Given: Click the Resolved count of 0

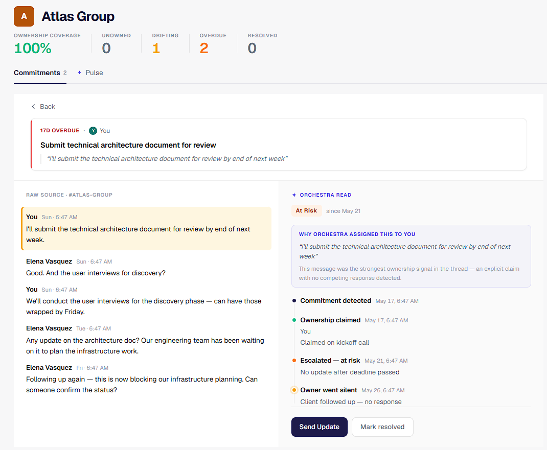Looking at the screenshot, I should [x=252, y=48].
